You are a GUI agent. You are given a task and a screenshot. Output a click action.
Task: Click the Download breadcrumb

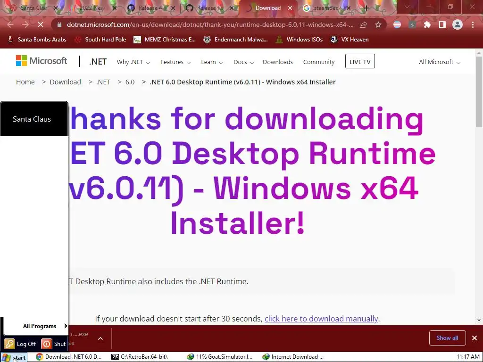[x=65, y=82]
